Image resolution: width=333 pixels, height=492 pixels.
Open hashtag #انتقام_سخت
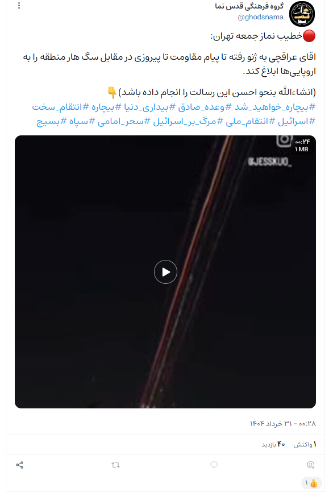click(60, 108)
